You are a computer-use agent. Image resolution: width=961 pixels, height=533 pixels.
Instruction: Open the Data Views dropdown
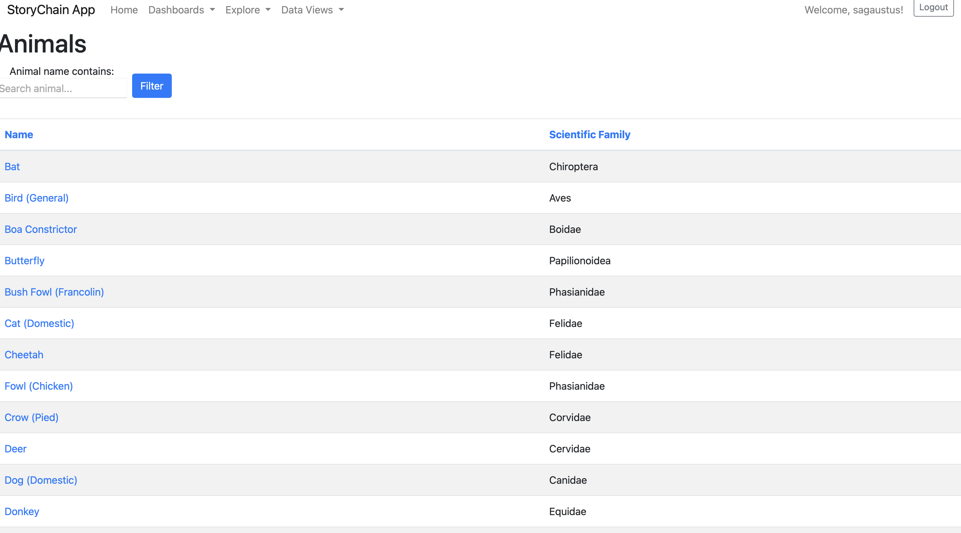tap(312, 10)
